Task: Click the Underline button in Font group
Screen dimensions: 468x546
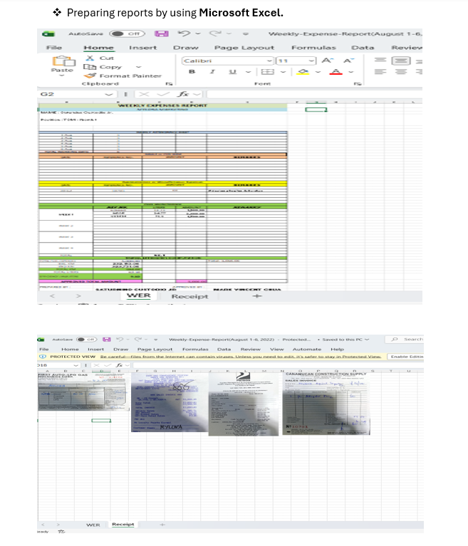Action: coord(232,71)
